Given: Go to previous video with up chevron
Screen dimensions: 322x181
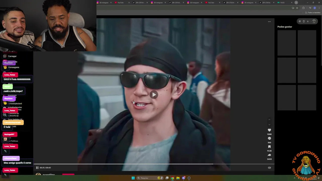Looking at the screenshot, I should [269, 119].
